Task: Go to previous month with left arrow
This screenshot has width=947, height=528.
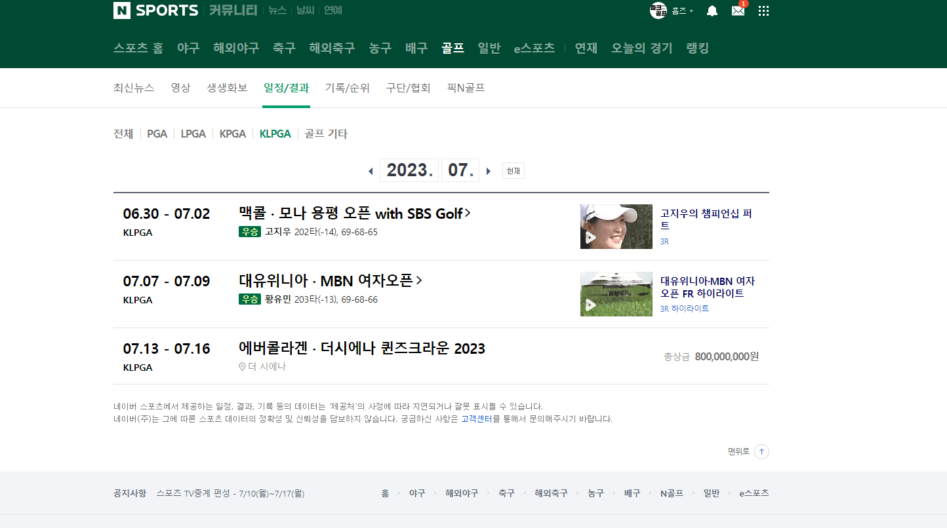Action: [371, 172]
